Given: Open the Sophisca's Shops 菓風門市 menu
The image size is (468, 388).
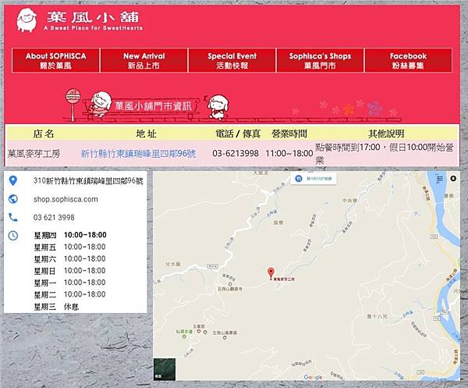Looking at the screenshot, I should (x=320, y=60).
